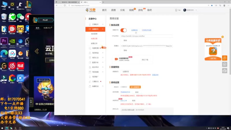Collapse the highlighted 直播相关 section chevron
This screenshot has height=130, width=231.
103,29
